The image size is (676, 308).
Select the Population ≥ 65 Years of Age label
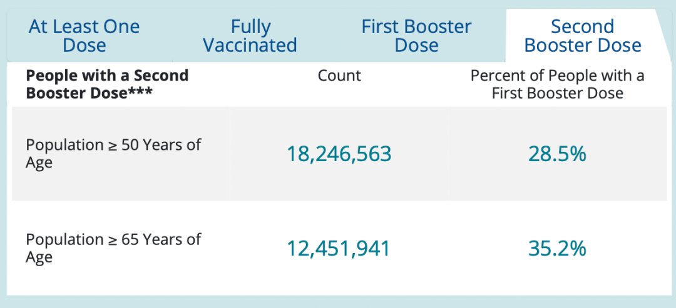point(113,248)
